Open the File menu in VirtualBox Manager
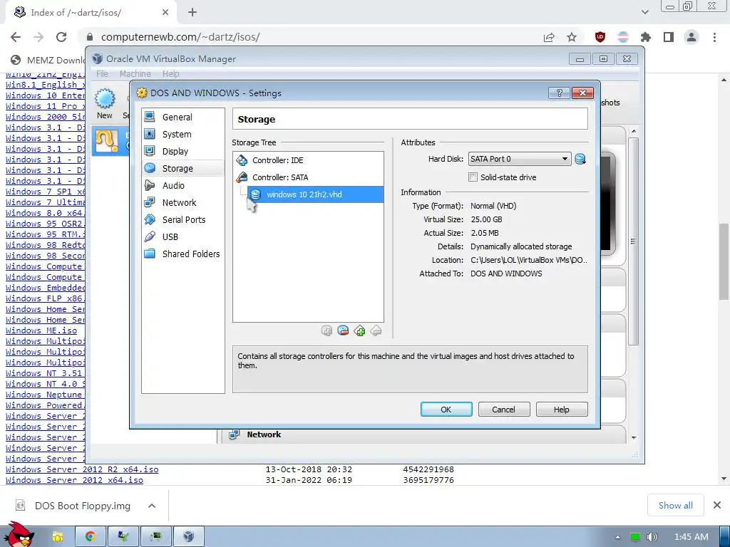 tap(102, 74)
